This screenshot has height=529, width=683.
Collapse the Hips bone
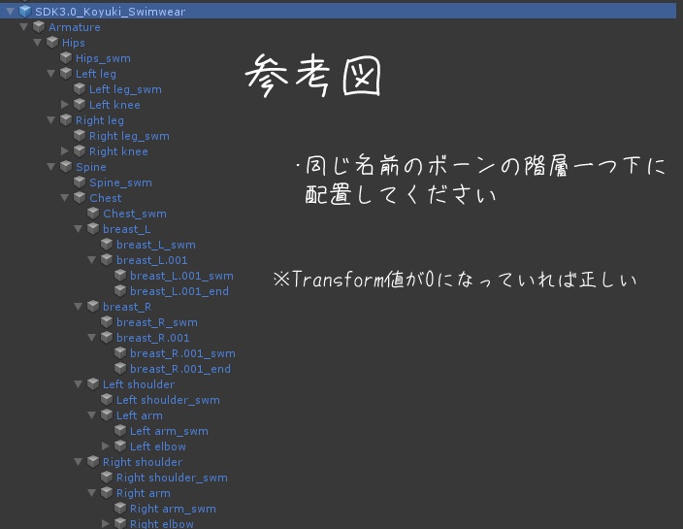point(38,43)
